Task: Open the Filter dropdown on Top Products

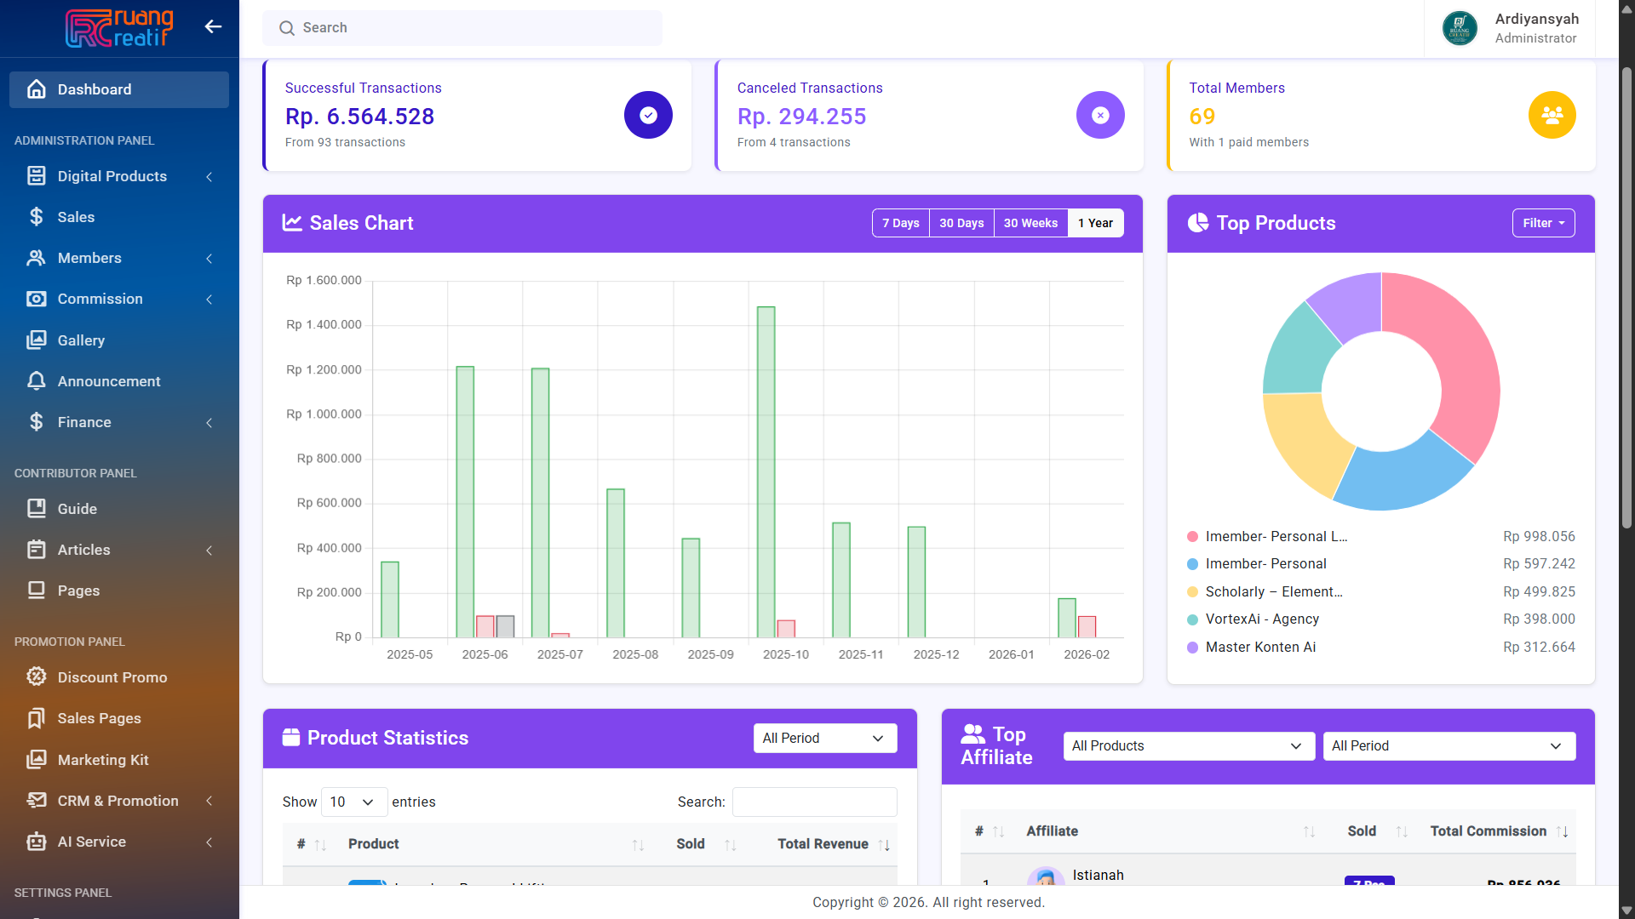Action: (x=1542, y=223)
